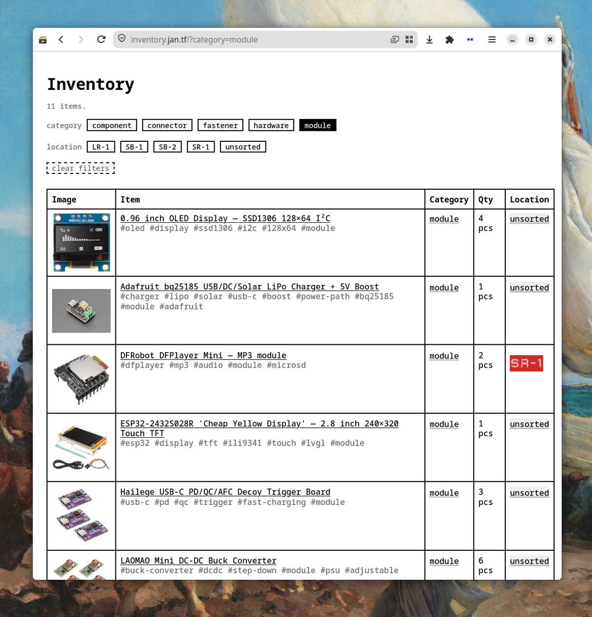Click the '11 items.' count text
The height and width of the screenshot is (617, 592).
(x=66, y=106)
